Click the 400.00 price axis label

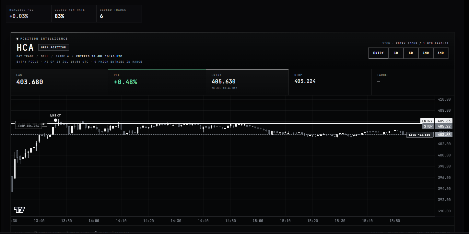coord(444,155)
